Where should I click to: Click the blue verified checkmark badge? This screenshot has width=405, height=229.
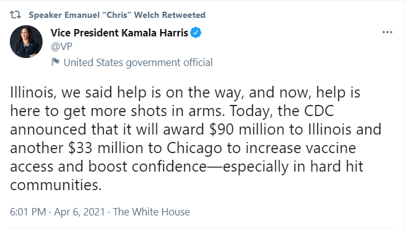[x=196, y=33]
